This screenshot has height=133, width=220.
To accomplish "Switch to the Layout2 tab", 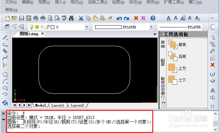I will point(77,105).
